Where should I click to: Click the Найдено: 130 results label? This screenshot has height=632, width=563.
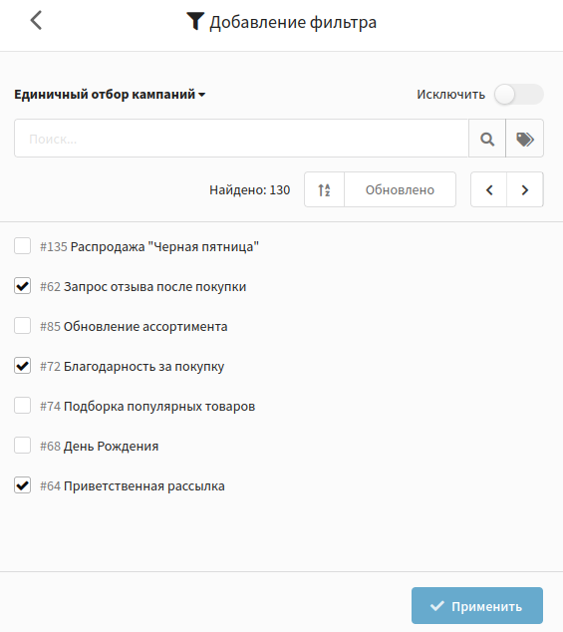[249, 189]
